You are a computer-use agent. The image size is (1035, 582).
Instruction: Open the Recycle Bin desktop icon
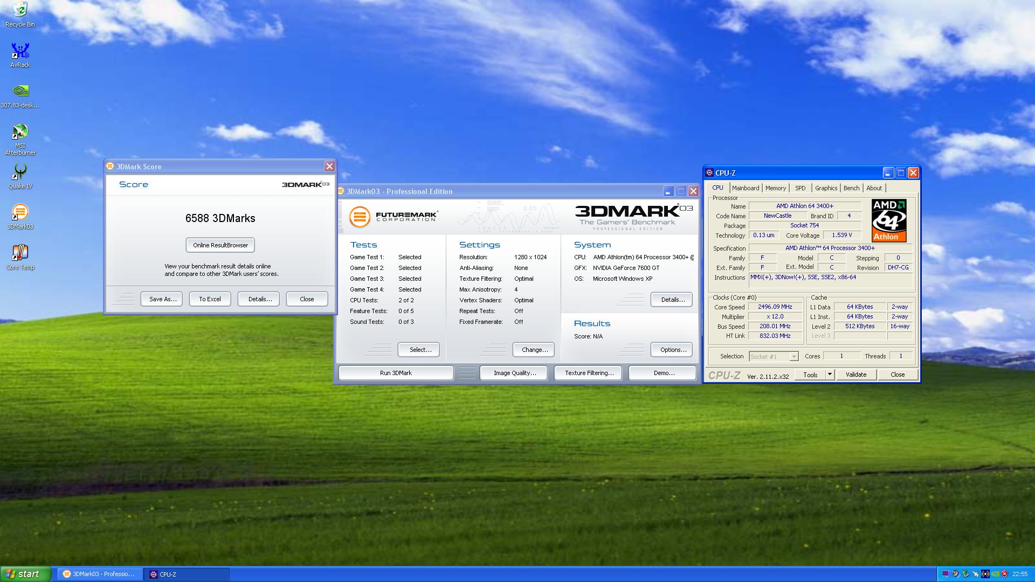(20, 10)
